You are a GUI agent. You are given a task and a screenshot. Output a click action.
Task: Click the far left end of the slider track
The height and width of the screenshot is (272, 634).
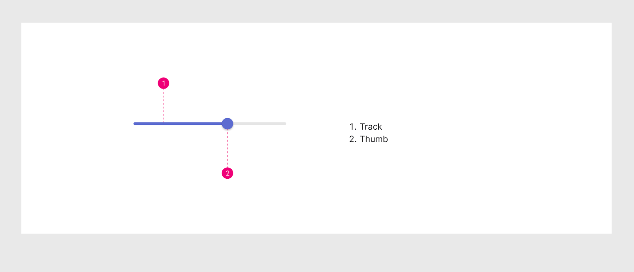[135, 124]
